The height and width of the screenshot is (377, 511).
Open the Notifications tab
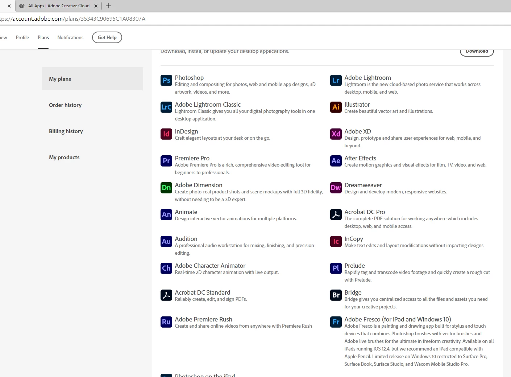[x=70, y=37]
